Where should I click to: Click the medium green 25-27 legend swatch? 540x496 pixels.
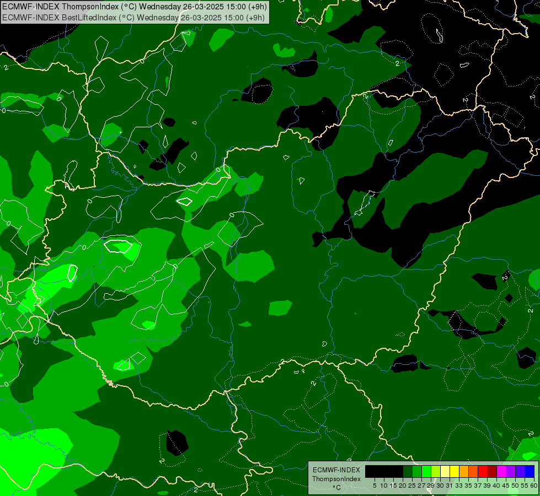click(417, 471)
